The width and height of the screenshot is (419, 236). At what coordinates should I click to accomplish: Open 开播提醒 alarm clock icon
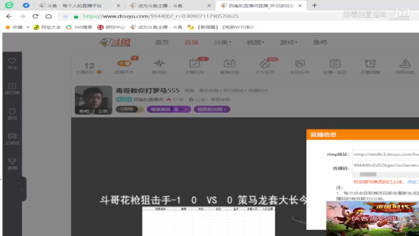370,67
